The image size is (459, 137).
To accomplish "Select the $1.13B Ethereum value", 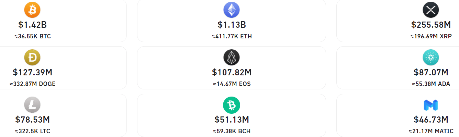I will point(232,25).
